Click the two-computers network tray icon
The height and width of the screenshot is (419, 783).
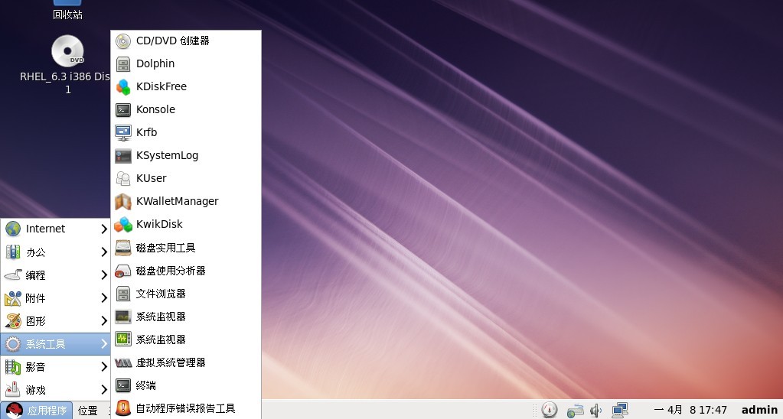click(620, 410)
